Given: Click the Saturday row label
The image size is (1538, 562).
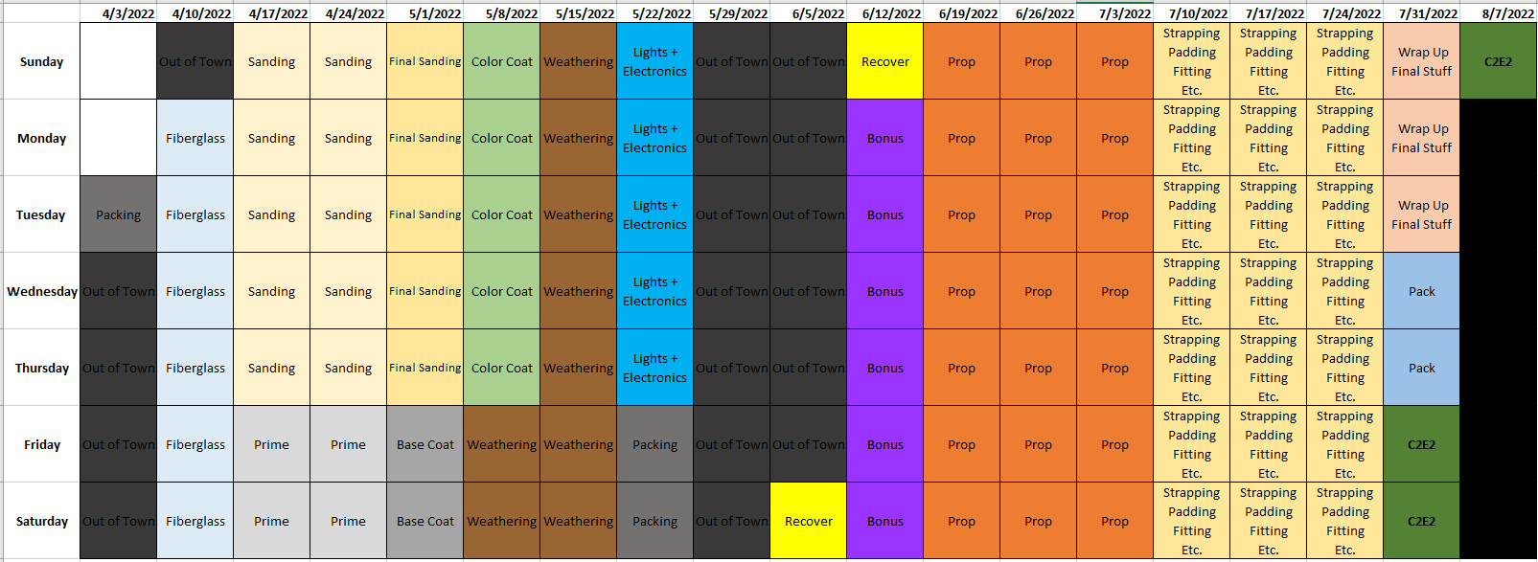Looking at the screenshot, I should coord(41,521).
